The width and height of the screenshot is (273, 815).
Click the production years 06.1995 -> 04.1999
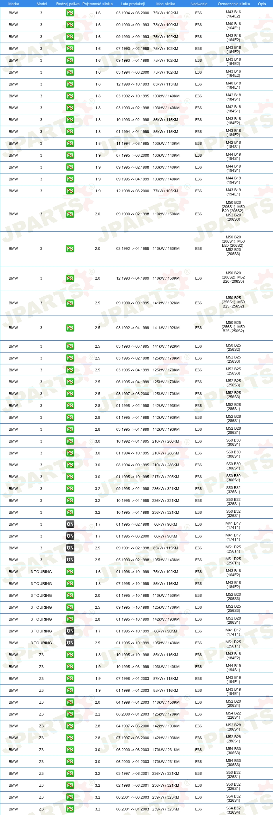(x=133, y=382)
